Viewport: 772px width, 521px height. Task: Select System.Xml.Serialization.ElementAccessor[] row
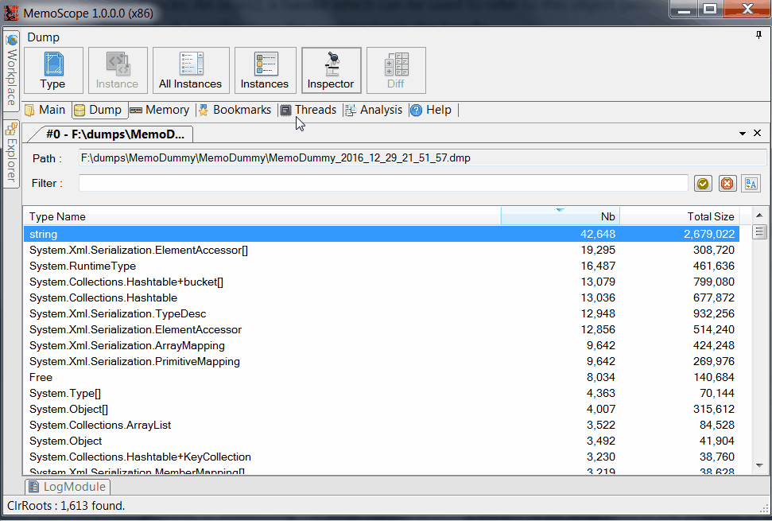tap(382, 250)
